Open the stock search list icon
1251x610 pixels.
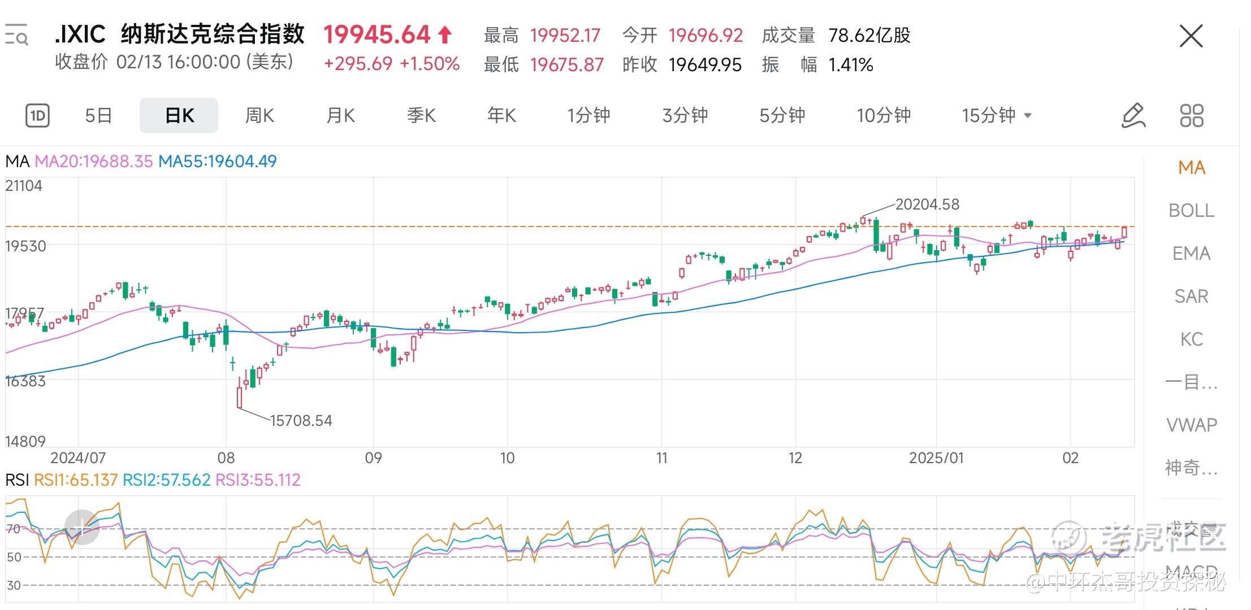16,35
